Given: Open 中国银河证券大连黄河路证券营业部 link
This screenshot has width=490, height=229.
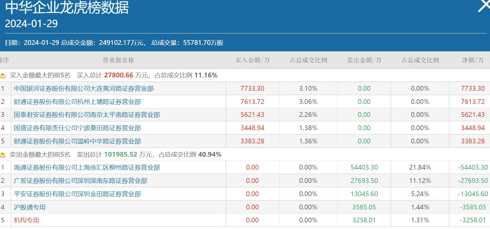Looking at the screenshot, I should 84,89.
